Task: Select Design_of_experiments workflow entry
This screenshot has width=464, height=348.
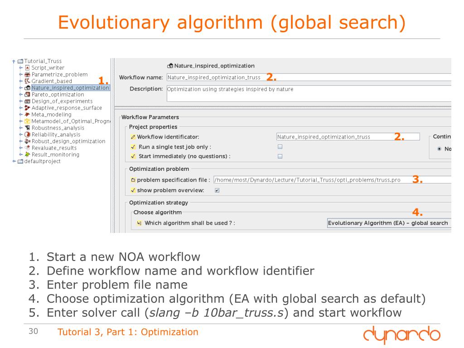Action: [x=62, y=101]
